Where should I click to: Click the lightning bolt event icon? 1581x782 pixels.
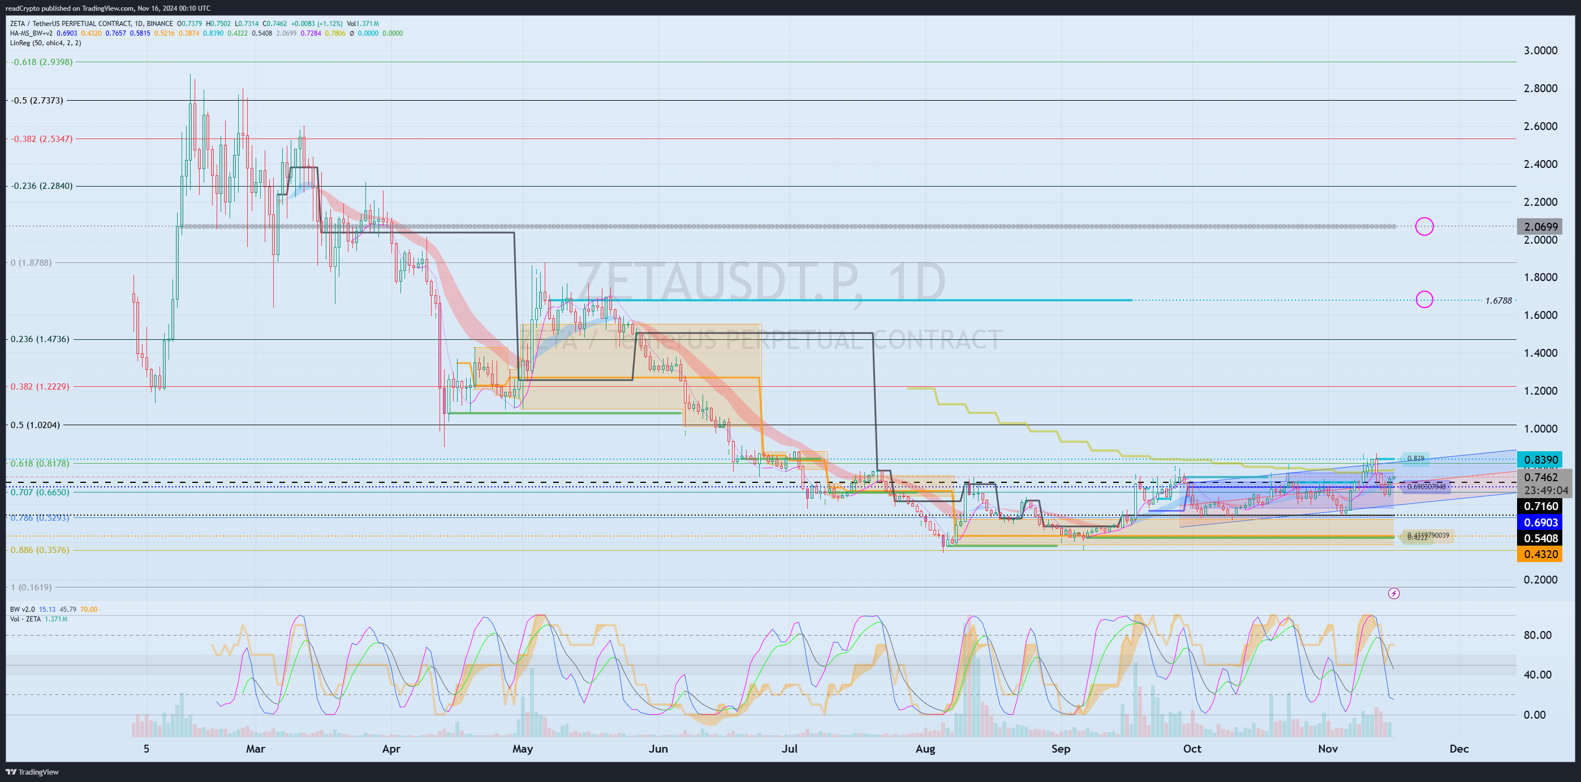click(1394, 593)
